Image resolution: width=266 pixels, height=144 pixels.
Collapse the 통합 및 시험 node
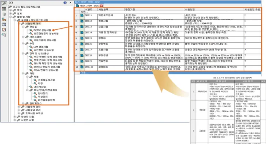click(x=11, y=17)
